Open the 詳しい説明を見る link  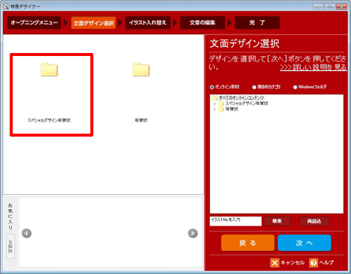click(313, 67)
